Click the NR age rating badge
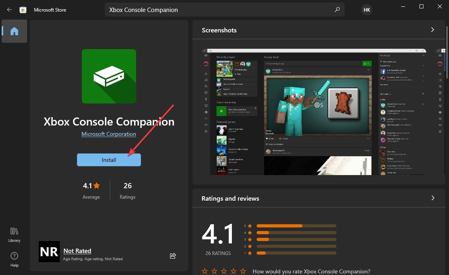 point(49,251)
